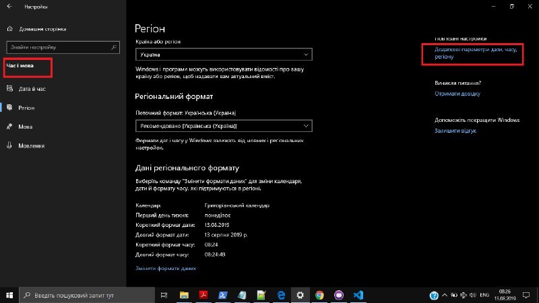Click the понеділок first weekday value
The height and width of the screenshot is (303, 539).
(217, 215)
